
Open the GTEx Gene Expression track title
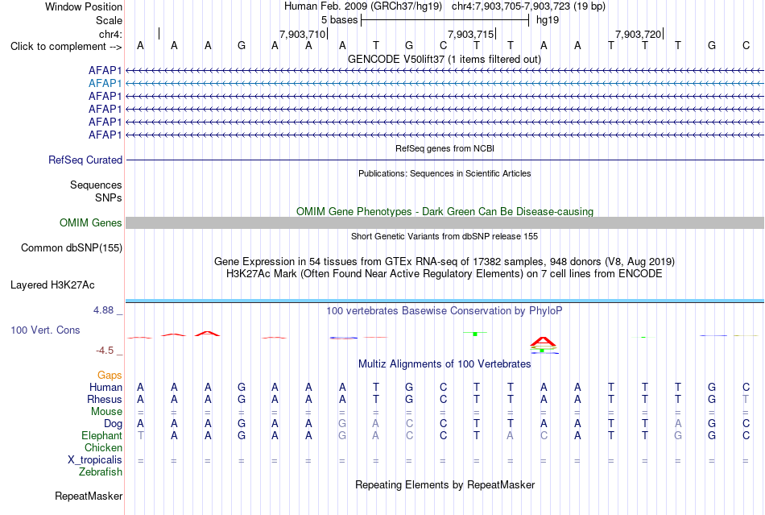pos(445,262)
